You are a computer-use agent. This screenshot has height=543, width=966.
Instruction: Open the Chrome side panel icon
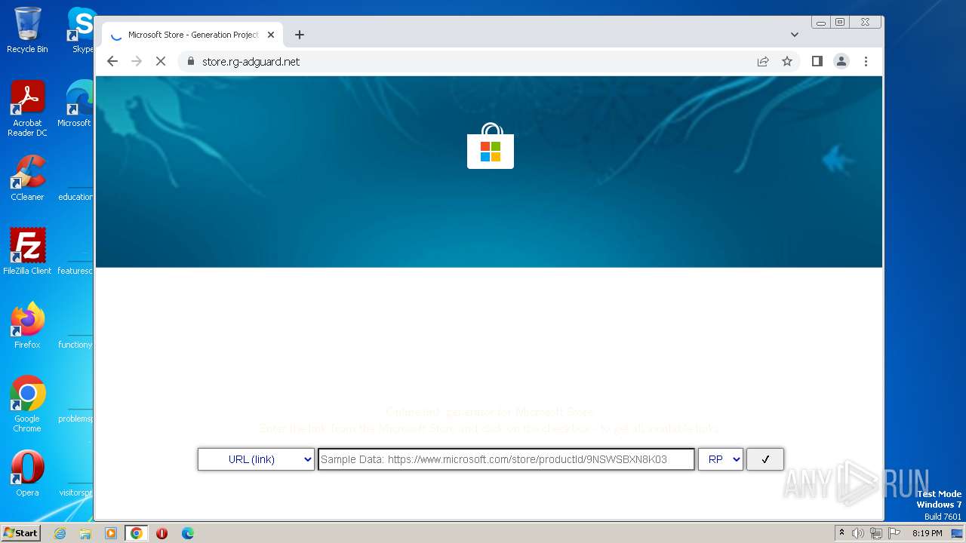817,62
